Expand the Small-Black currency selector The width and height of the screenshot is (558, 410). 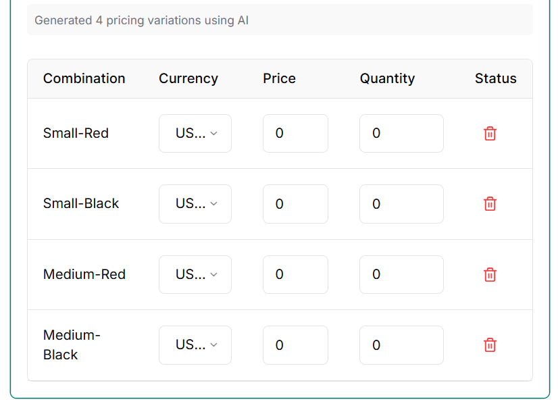coord(195,204)
